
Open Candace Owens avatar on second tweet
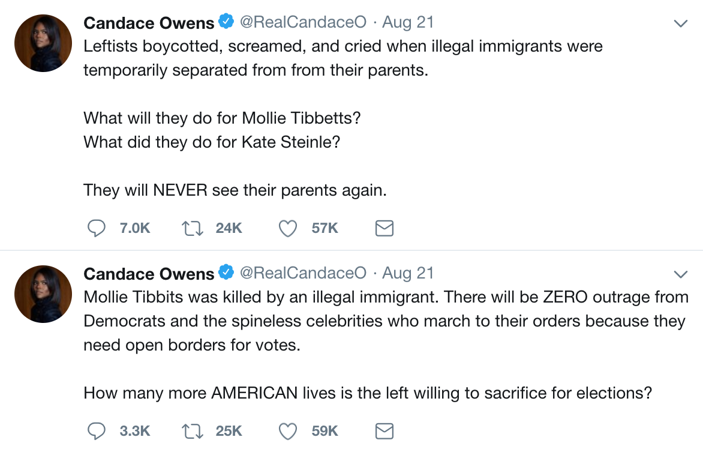(43, 294)
